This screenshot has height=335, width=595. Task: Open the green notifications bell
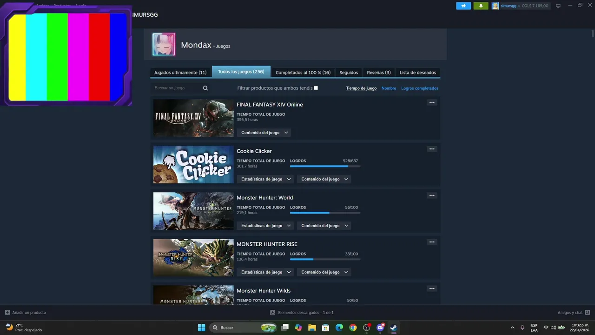(481, 6)
